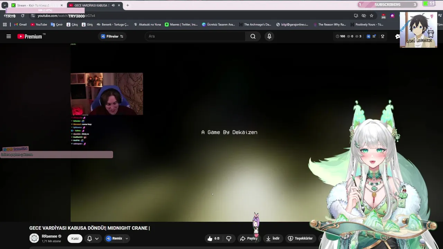Reload the page with refresh icon

22,16
